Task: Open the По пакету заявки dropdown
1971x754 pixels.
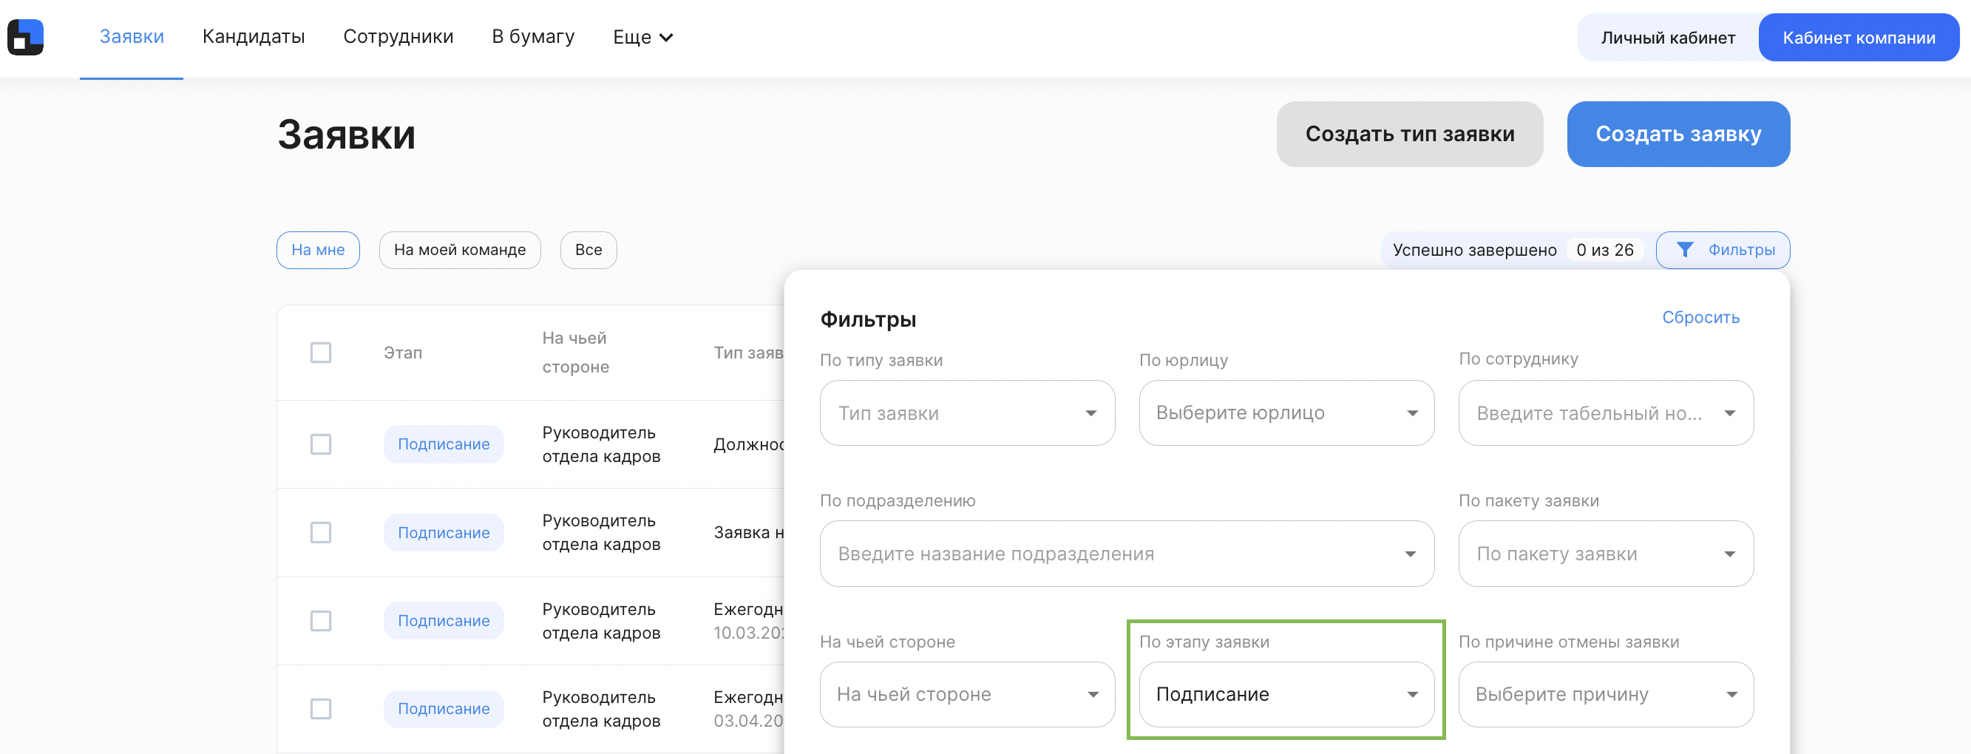Action: click(1605, 554)
